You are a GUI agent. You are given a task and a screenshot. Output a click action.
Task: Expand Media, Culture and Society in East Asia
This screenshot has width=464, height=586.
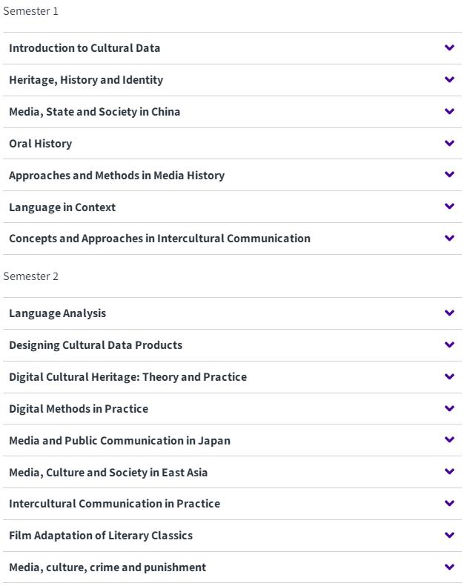click(232, 472)
